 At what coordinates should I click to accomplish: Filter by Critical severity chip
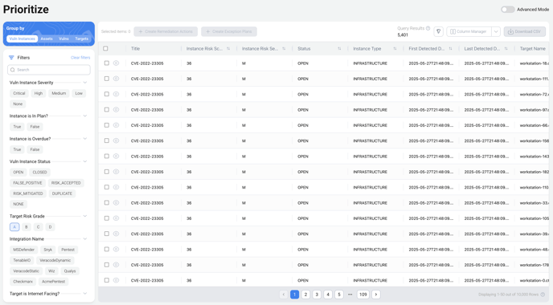(19, 93)
